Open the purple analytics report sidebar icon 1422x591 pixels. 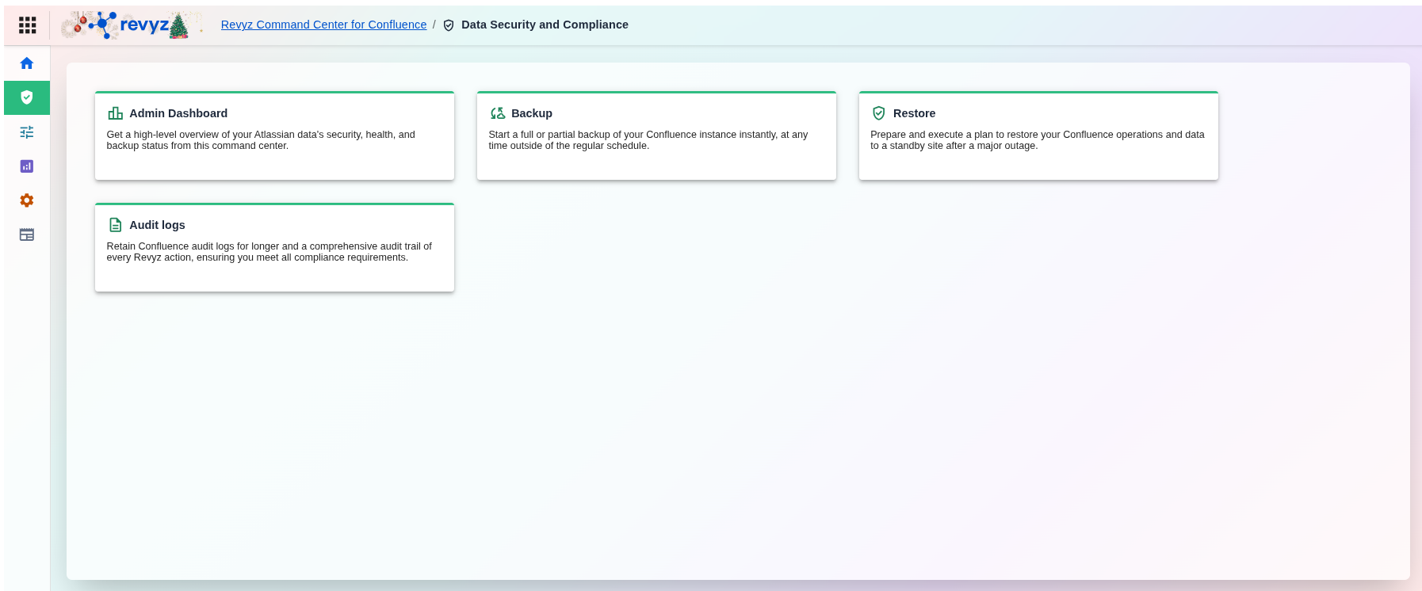[x=27, y=166]
